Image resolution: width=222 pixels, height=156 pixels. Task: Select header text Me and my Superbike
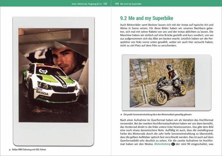(131, 4)
